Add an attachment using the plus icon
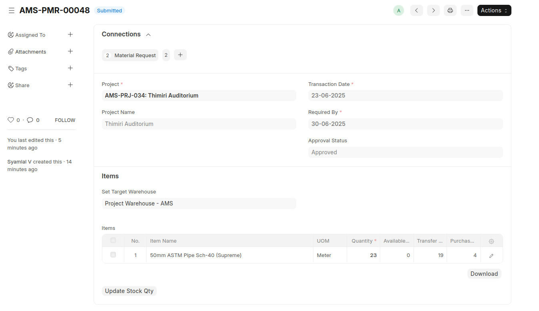Viewport: 539px width, 311px height. tap(70, 52)
